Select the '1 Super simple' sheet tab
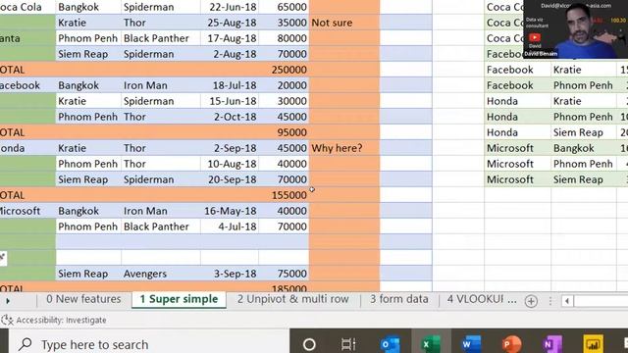628x353 pixels. coord(179,299)
